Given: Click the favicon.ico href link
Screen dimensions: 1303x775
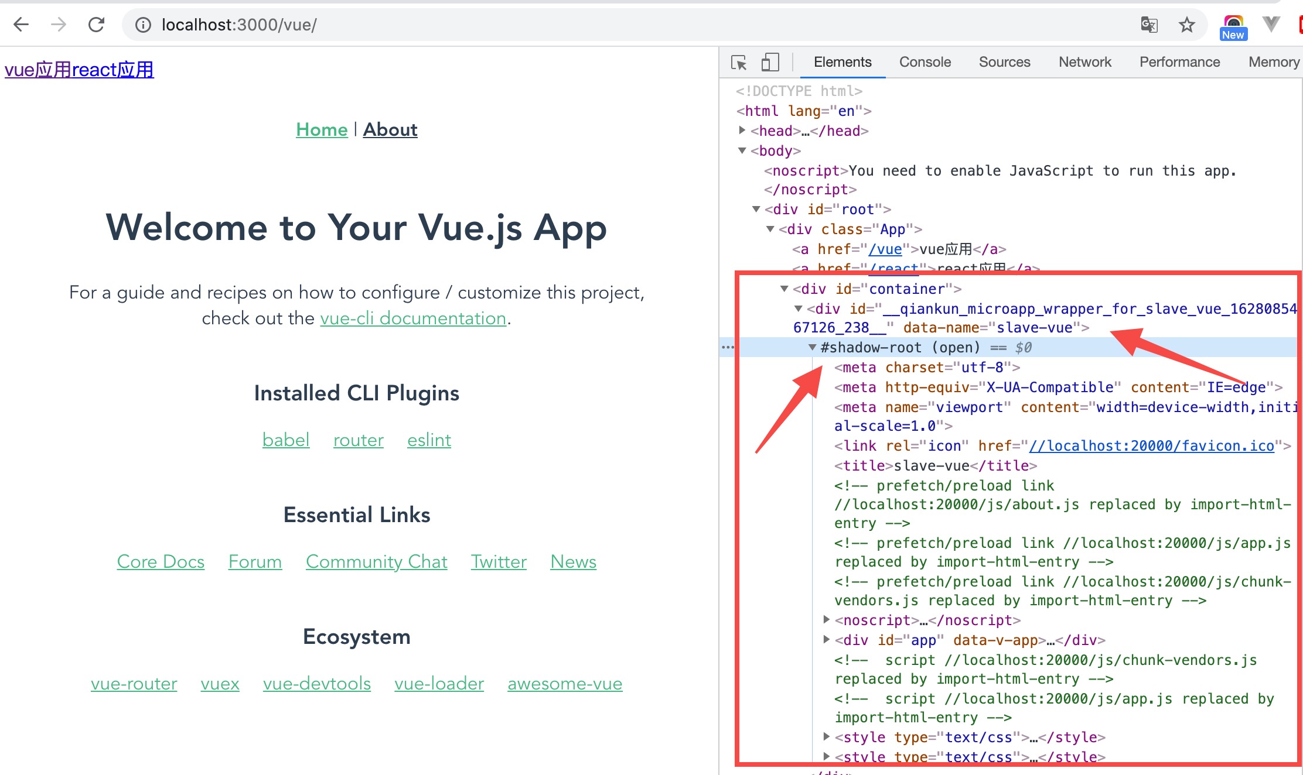Looking at the screenshot, I should pos(1151,445).
